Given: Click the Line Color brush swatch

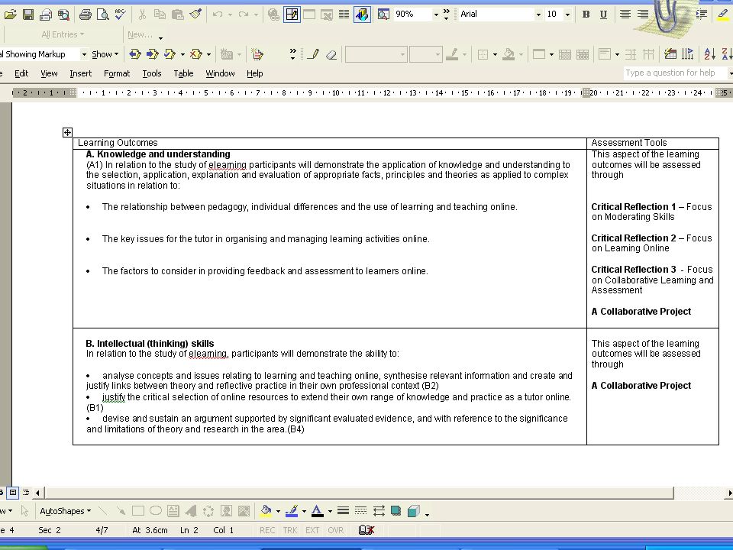Looking at the screenshot, I should click(292, 511).
